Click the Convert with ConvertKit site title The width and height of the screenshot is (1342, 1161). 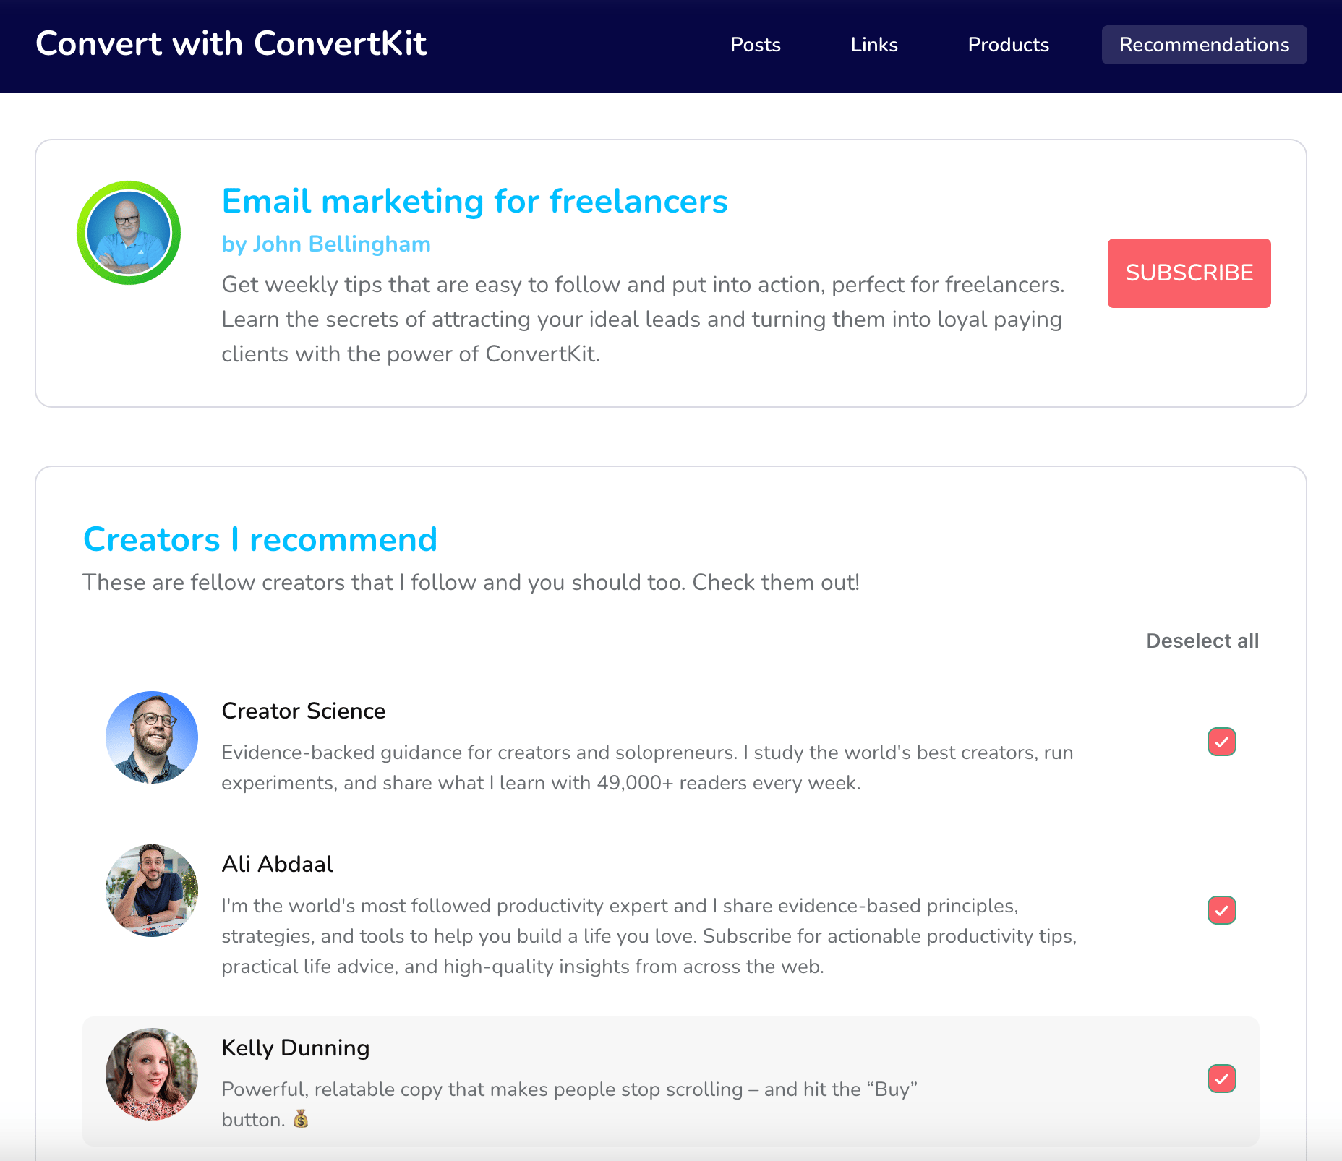[231, 43]
